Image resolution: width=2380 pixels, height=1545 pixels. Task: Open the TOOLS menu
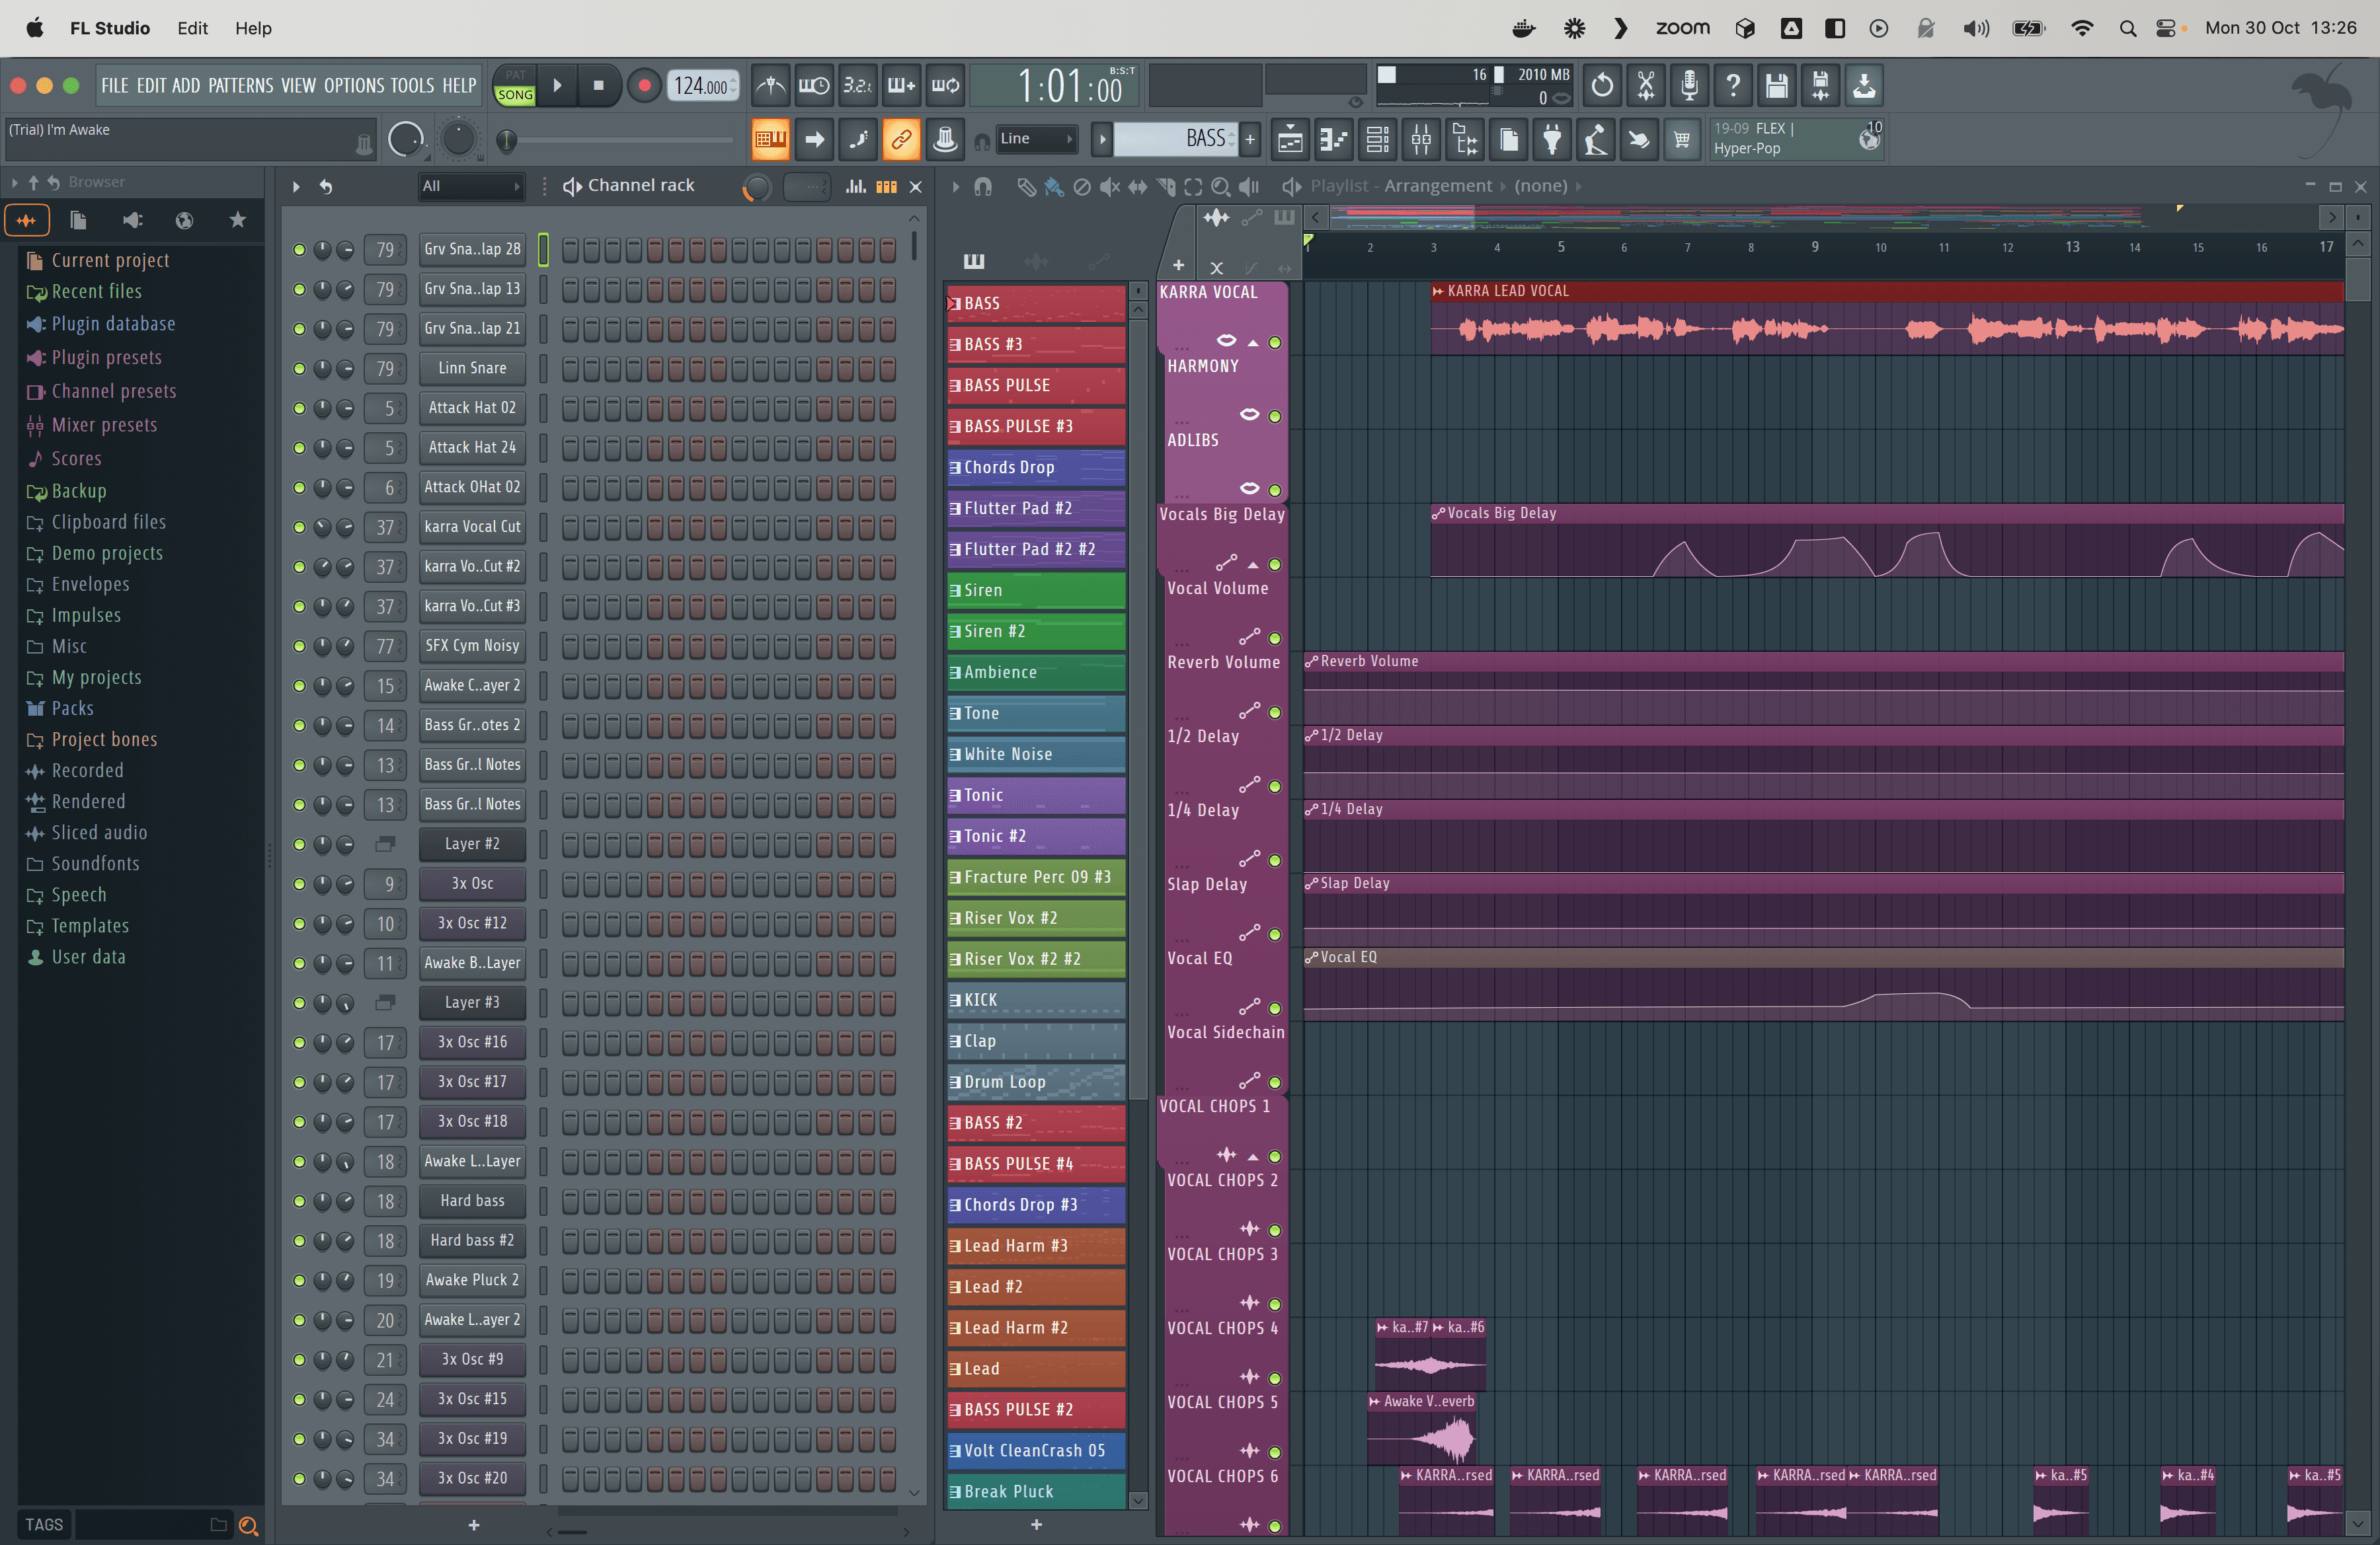412,86
